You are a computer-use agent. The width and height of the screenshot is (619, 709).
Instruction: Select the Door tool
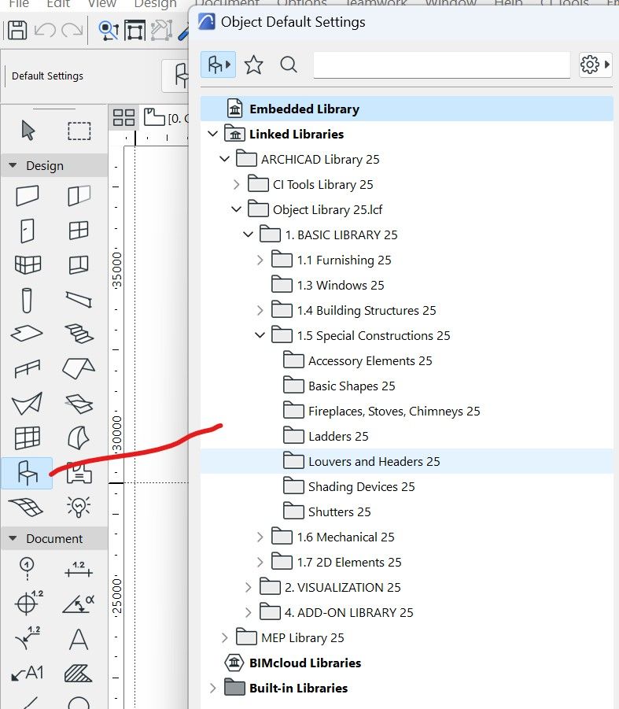coord(27,231)
